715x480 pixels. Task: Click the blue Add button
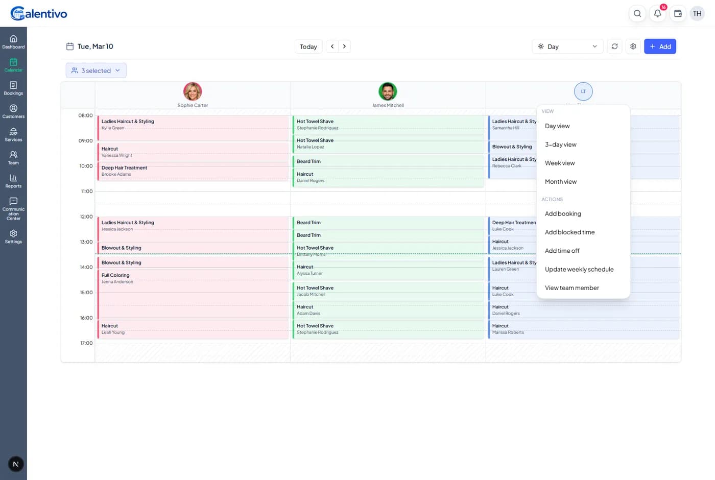pyautogui.click(x=660, y=46)
